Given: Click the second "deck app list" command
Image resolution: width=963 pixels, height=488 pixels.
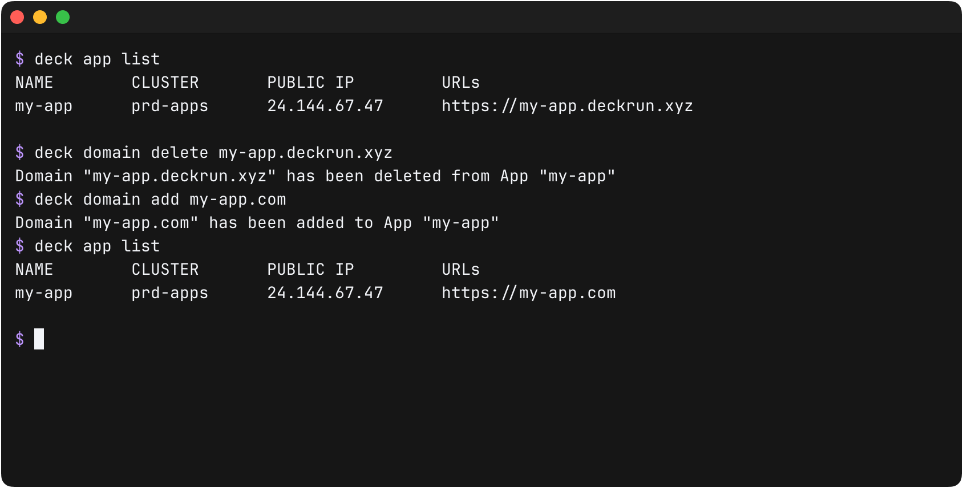Looking at the screenshot, I should click(x=97, y=246).
